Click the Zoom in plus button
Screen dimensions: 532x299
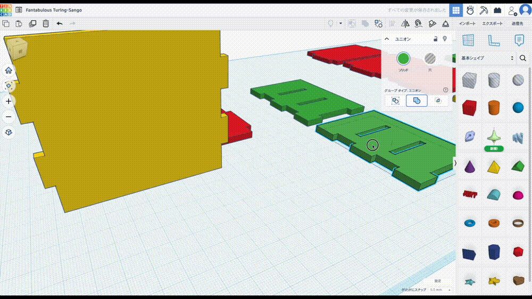[9, 101]
